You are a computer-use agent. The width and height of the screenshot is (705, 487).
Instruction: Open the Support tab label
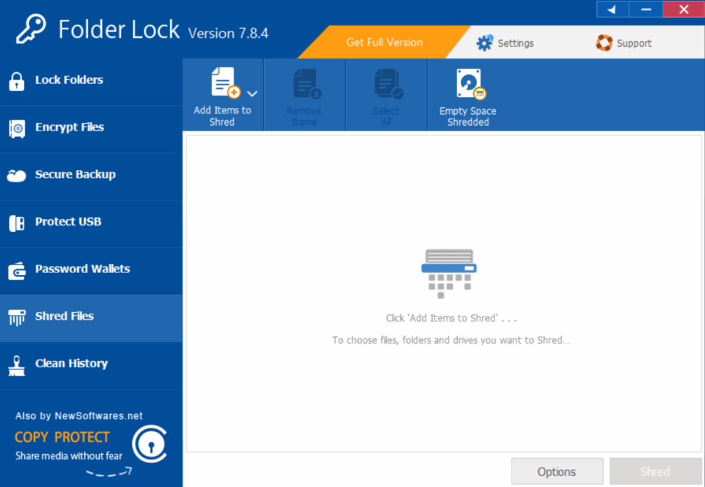(x=634, y=43)
